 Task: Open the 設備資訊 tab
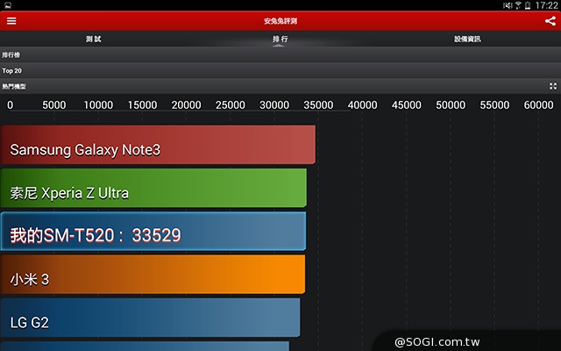tap(467, 39)
